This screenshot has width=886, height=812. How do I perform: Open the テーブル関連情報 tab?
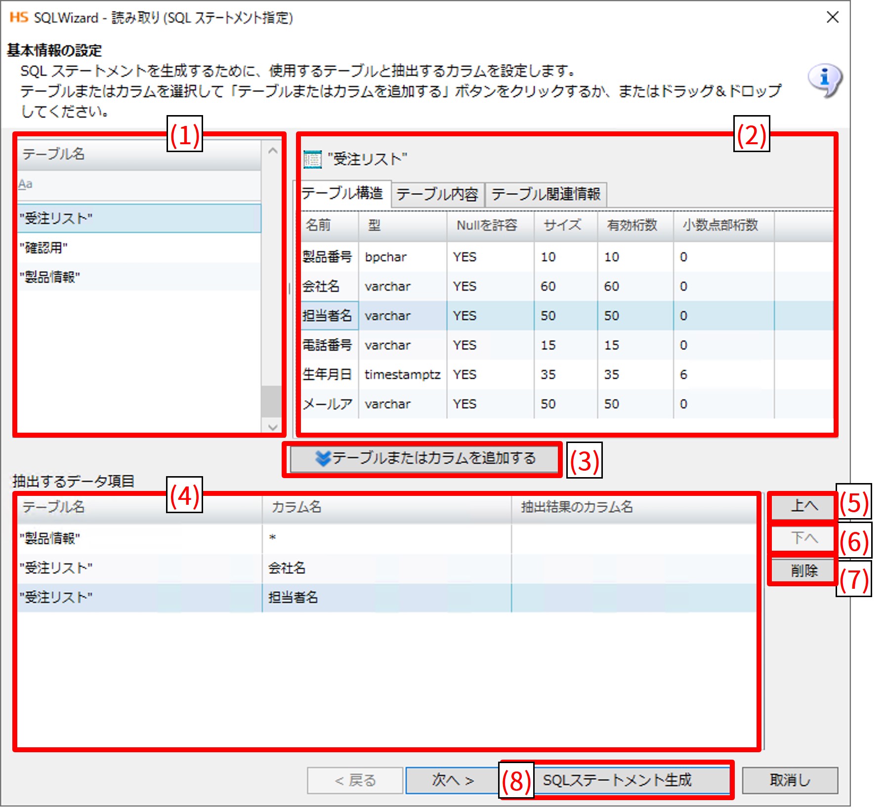[546, 194]
